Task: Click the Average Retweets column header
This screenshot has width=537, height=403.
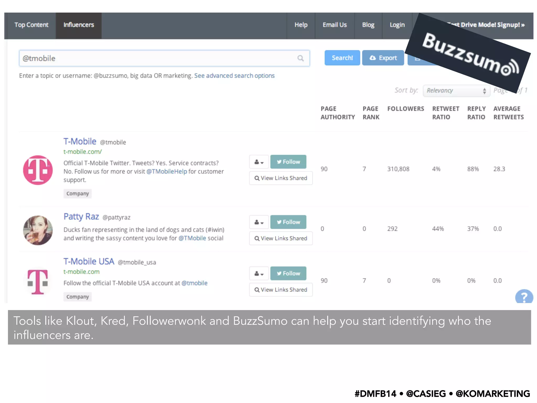Action: (509, 113)
